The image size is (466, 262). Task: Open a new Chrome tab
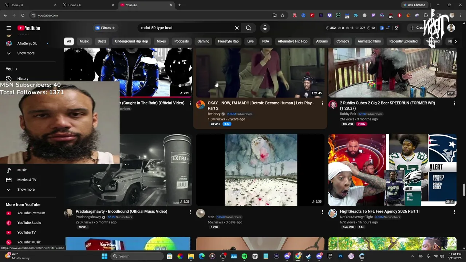point(179,5)
